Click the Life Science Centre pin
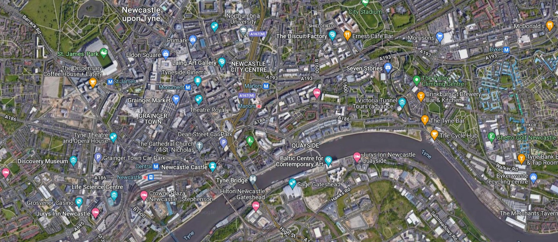 [114, 195]
